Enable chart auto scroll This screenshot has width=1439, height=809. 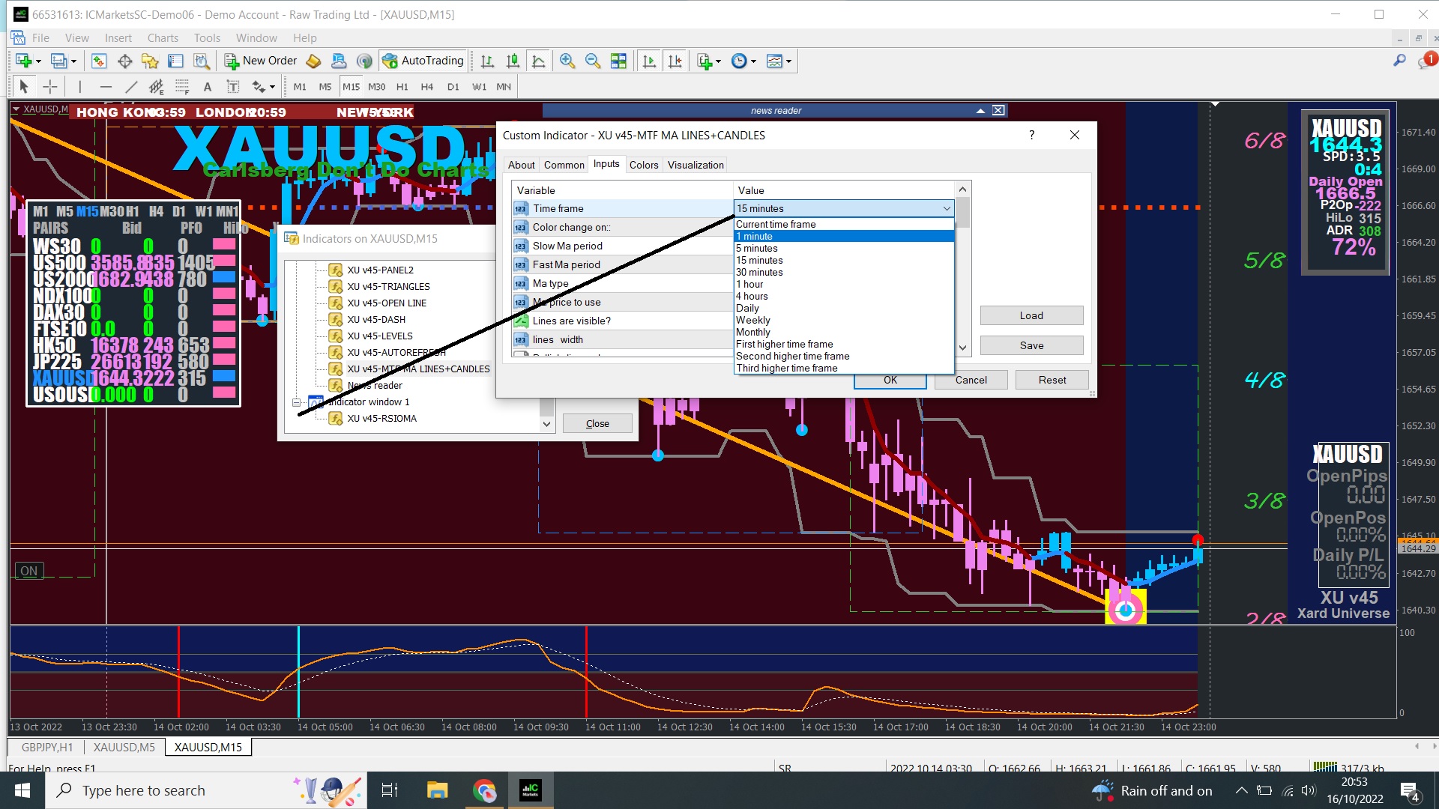click(x=649, y=61)
